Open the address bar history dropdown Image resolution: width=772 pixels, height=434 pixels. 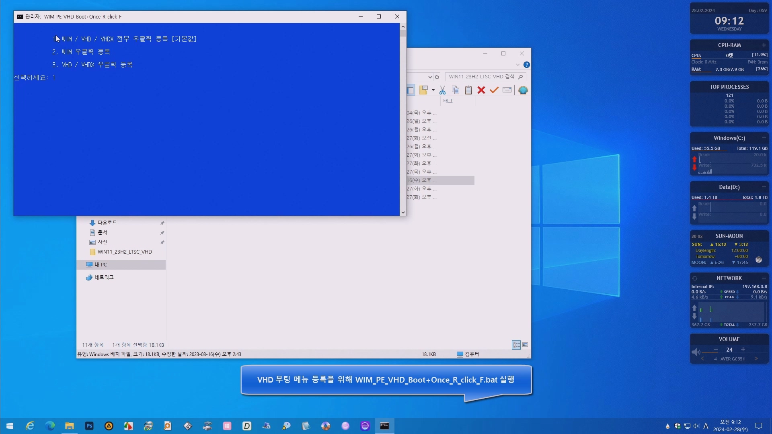tap(430, 77)
